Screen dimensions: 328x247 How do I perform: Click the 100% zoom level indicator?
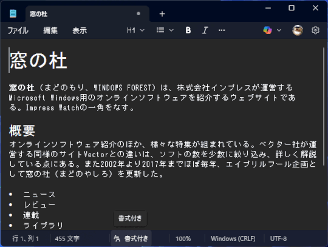183,239
